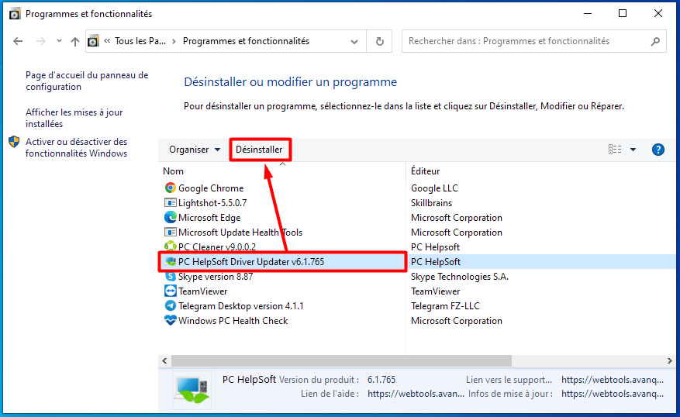Screen dimensions: 680x417
Task: Click the refresh icon beside address bar
Action: point(379,41)
